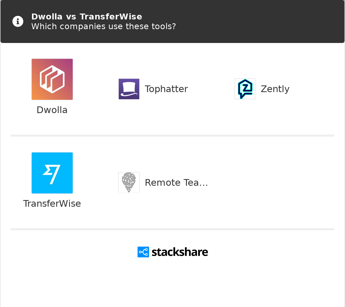Click 'TransferWise' in the bold header title
This screenshot has width=345, height=307.
click(111, 17)
